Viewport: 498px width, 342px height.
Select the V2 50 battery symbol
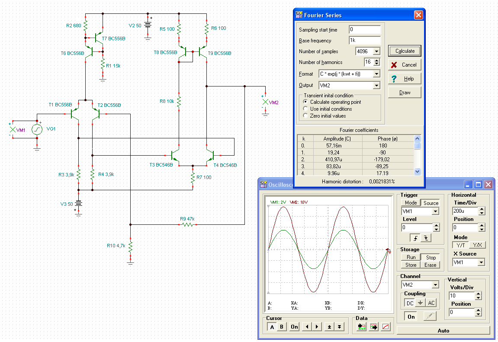[148, 25]
